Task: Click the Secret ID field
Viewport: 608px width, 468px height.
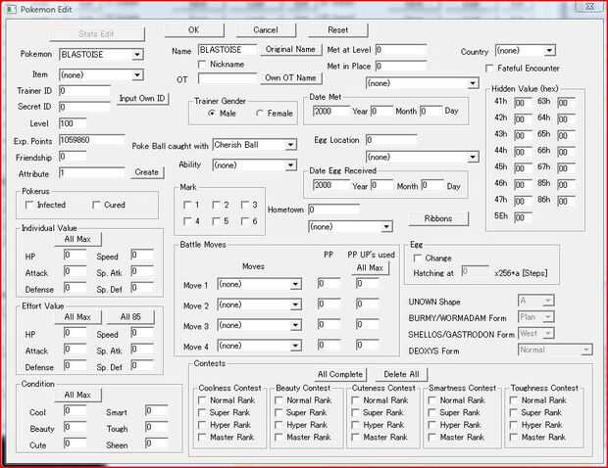Action: 84,108
